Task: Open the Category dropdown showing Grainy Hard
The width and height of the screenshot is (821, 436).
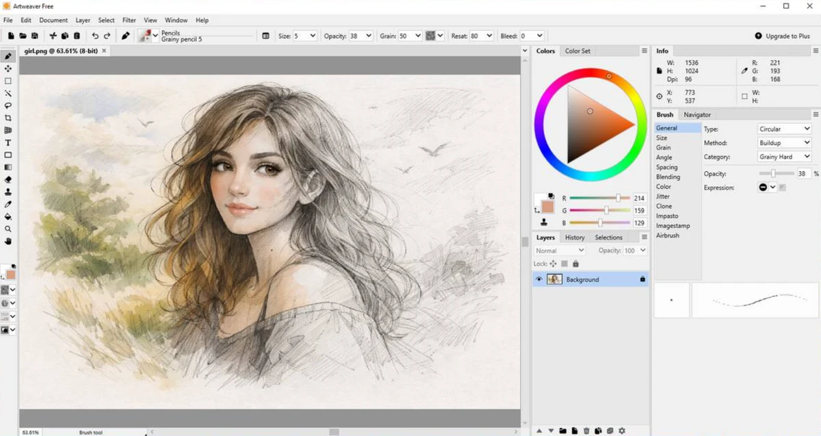Action: (784, 157)
